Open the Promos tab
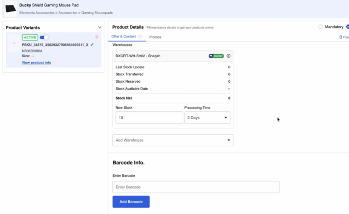 click(x=155, y=37)
